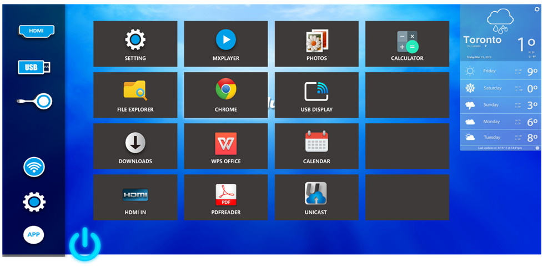Viewport: 543px width, 267px height.
Task: Launch the Chrome browser
Action: pyautogui.click(x=225, y=95)
